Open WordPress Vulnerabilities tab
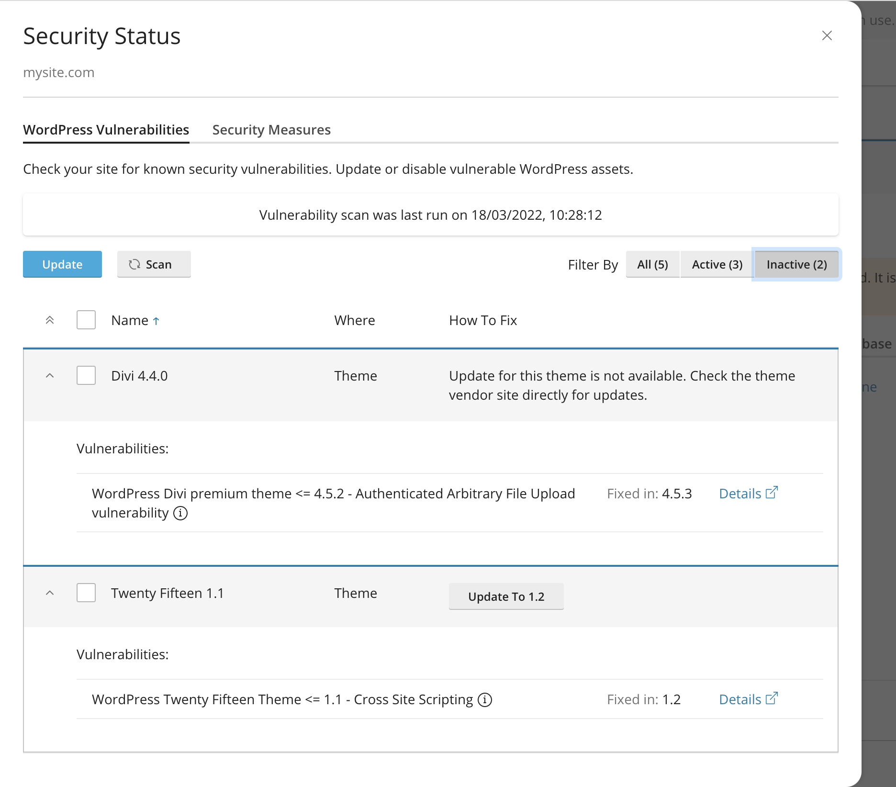The height and width of the screenshot is (787, 896). [x=106, y=130]
